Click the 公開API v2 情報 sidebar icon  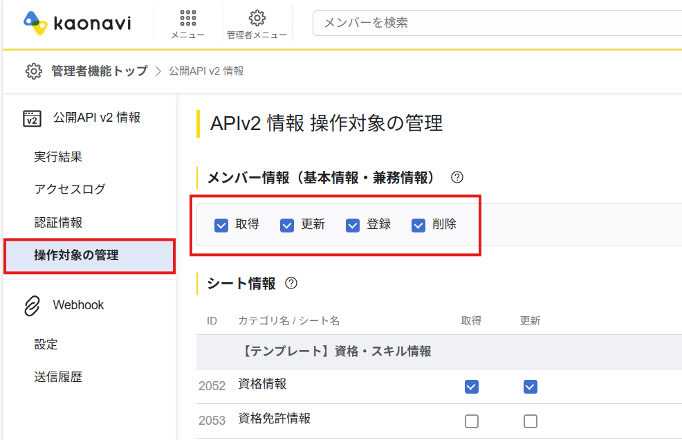[x=32, y=118]
